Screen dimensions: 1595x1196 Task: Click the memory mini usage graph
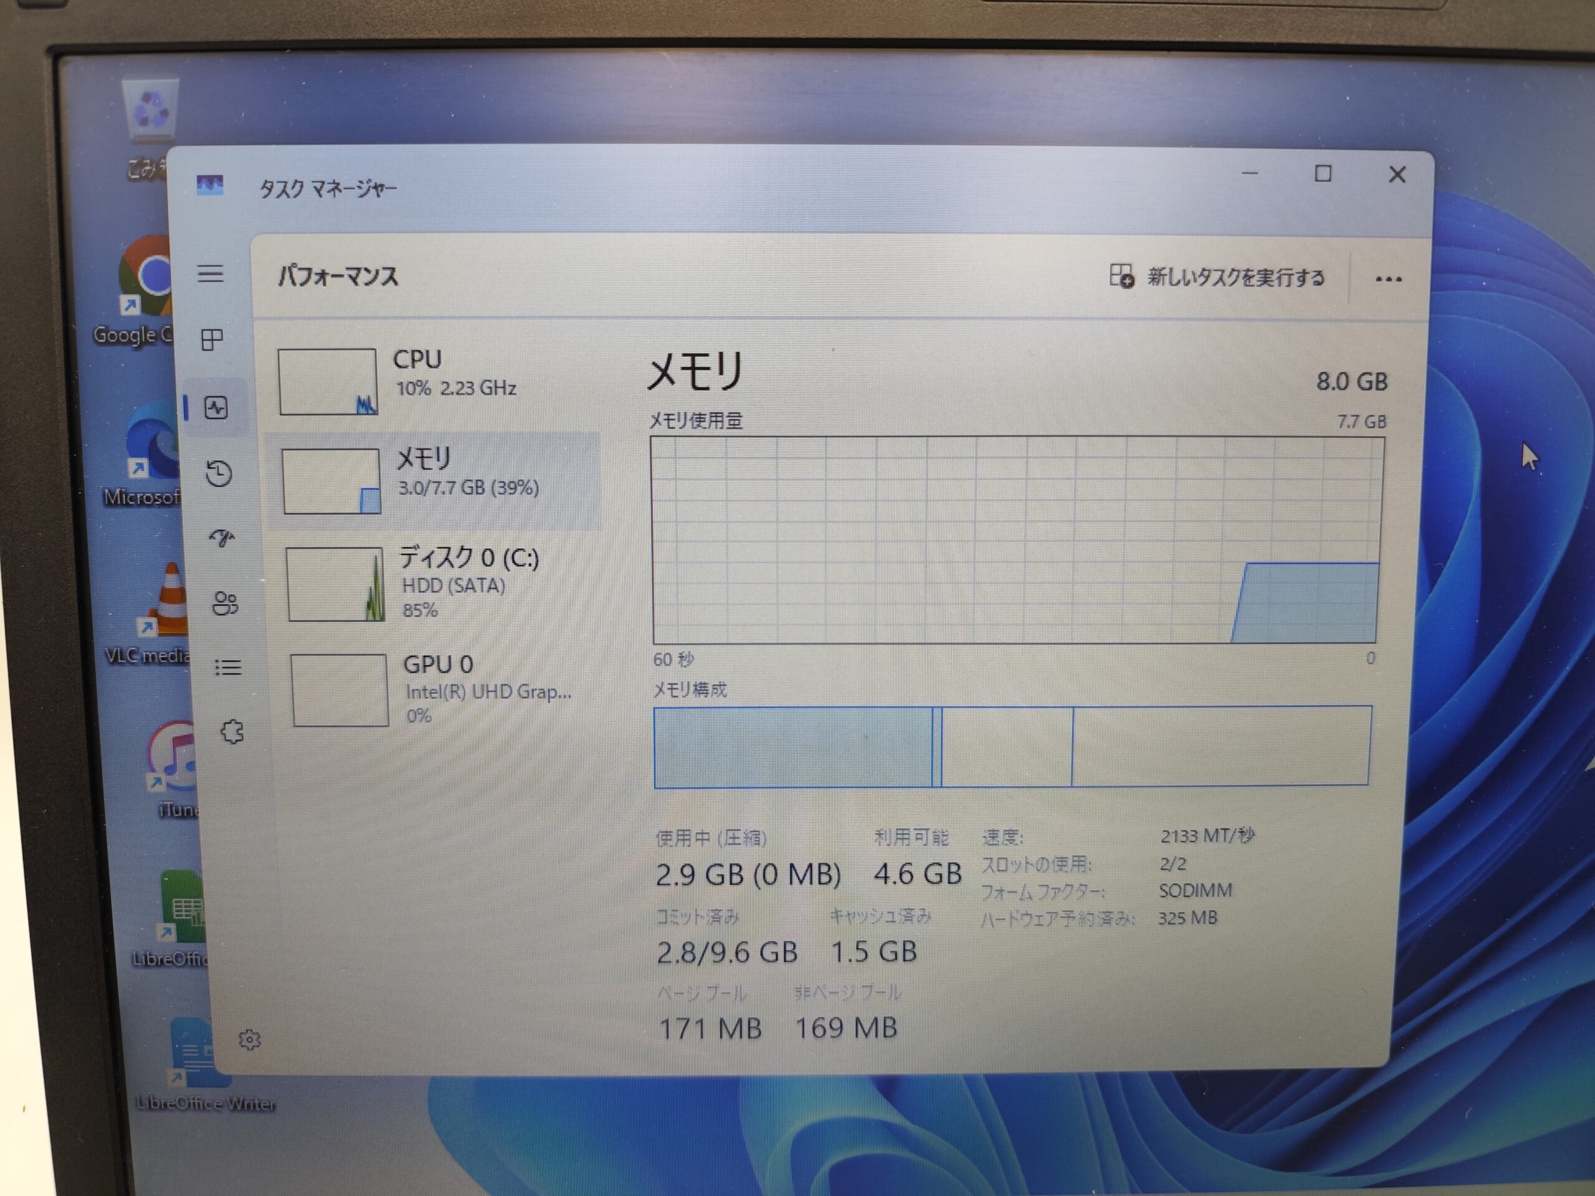click(331, 481)
